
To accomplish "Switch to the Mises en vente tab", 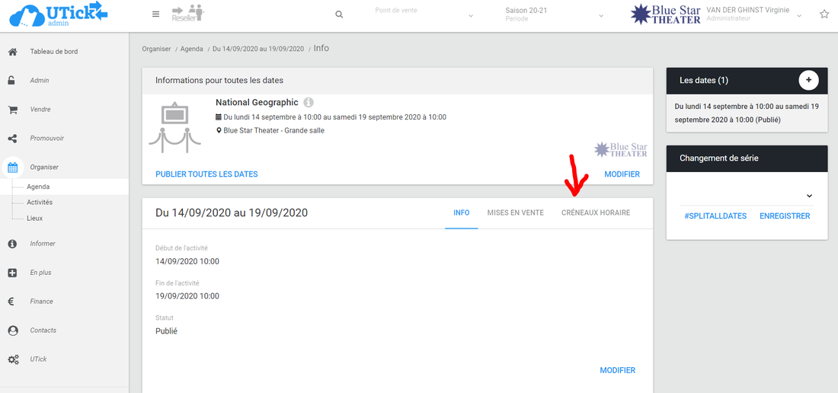I will (x=516, y=212).
